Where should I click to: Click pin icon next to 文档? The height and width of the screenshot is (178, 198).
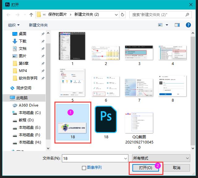tap(43, 49)
